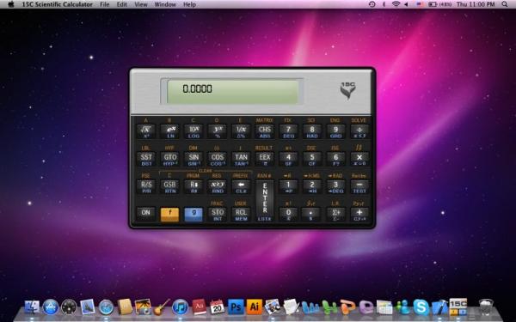
Task: Click the CHS change sign key
Action: [x=265, y=131]
